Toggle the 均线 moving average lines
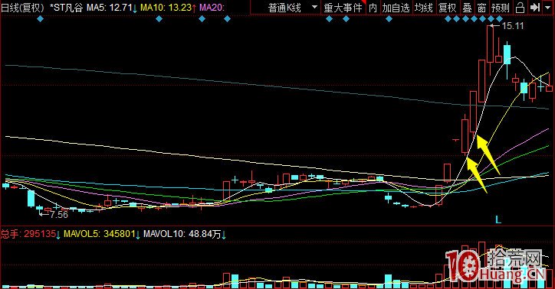 point(424,8)
